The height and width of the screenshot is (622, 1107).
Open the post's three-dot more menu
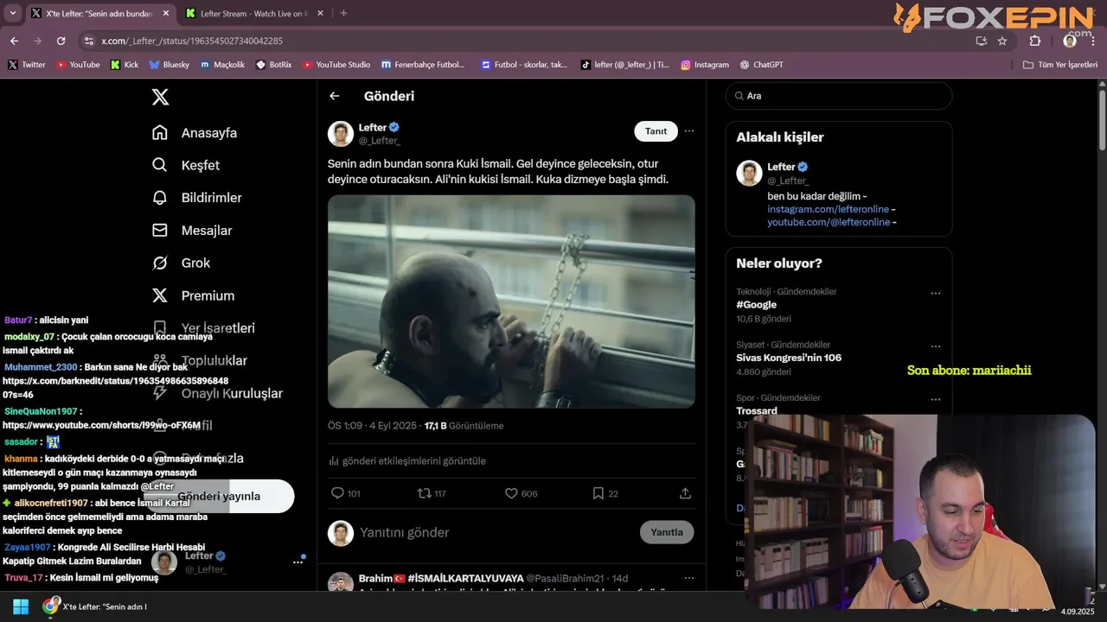click(x=689, y=131)
